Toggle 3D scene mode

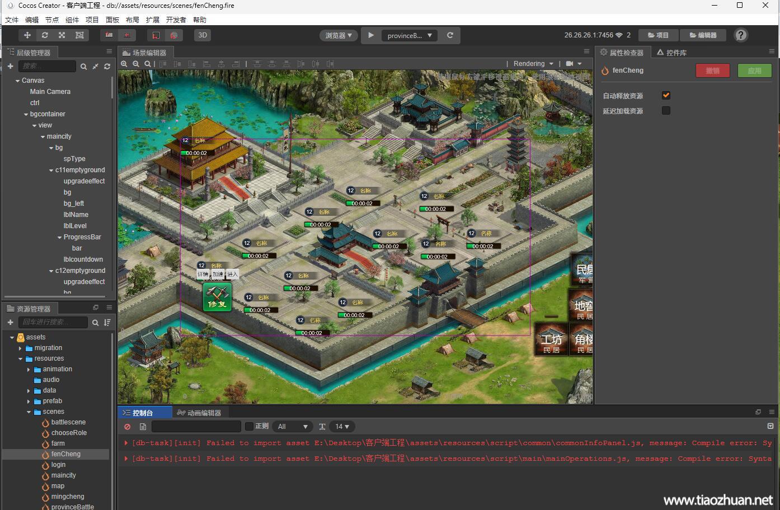coord(203,35)
